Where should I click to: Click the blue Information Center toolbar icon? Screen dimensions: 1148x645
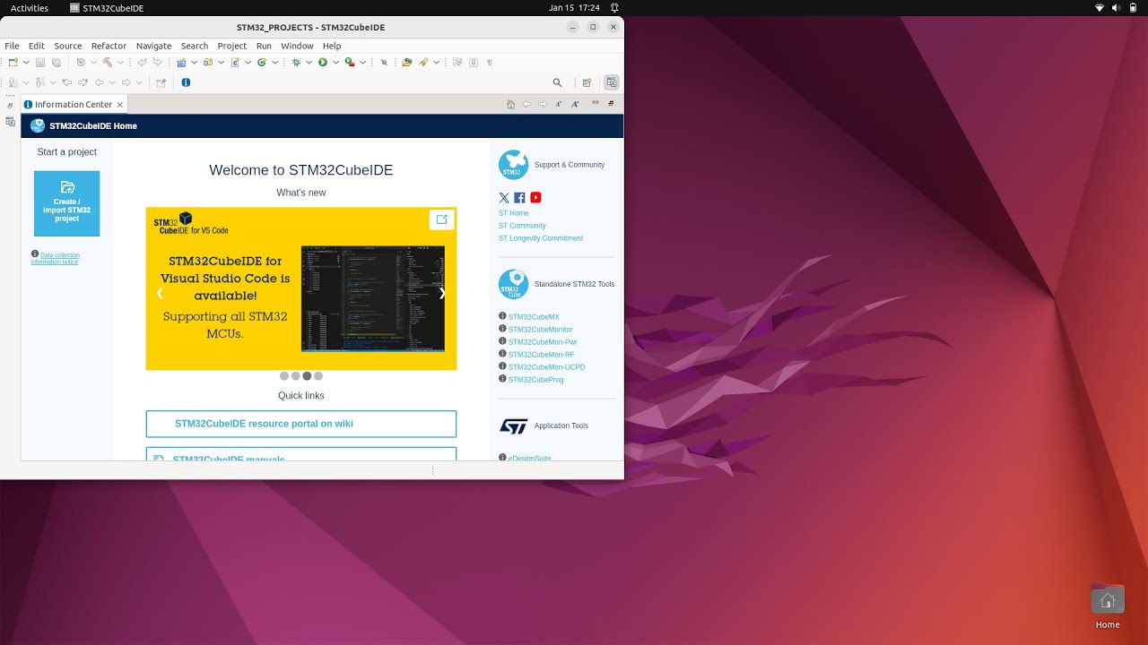point(186,82)
